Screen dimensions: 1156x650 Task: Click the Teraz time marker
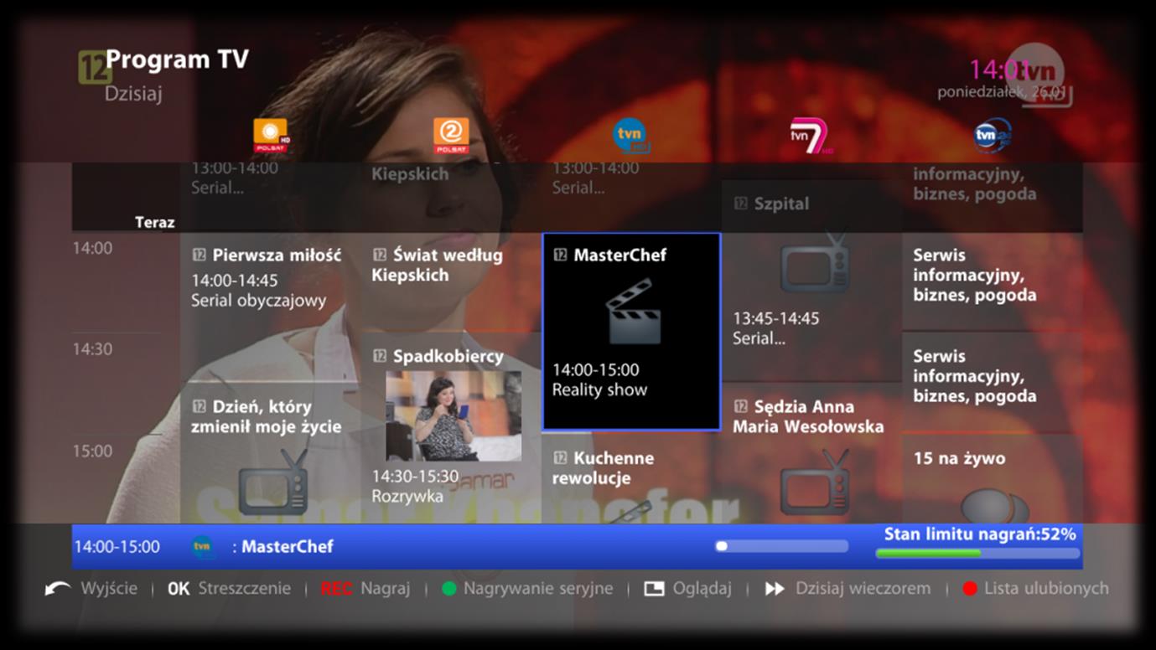click(x=155, y=223)
